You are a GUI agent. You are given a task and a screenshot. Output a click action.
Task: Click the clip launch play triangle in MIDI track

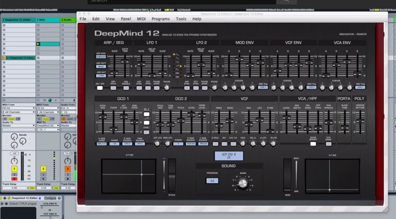39,44
